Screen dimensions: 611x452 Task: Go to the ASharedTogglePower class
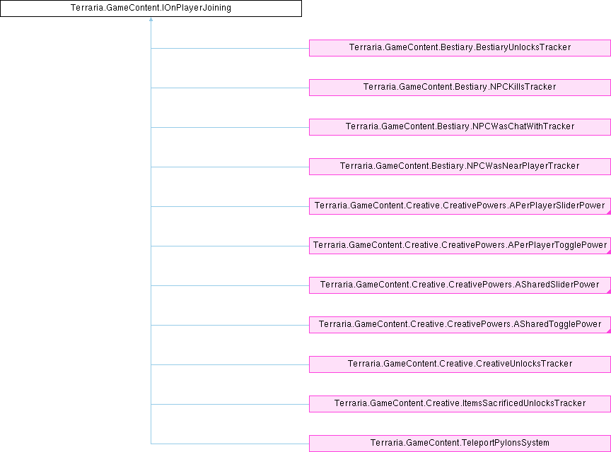coord(460,325)
